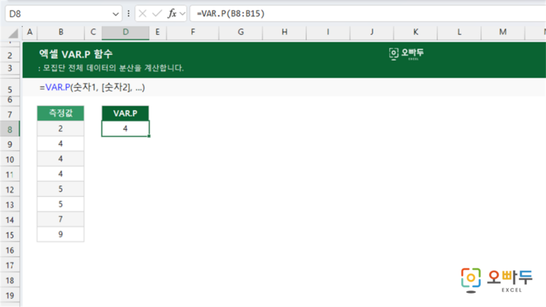Image resolution: width=546 pixels, height=307 pixels.
Task: Select column L header
Action: (x=459, y=32)
